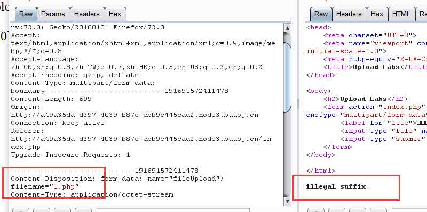The width and height of the screenshot is (427, 212).
Task: Click the Origin buuoj.cn URL line
Action: (135, 115)
